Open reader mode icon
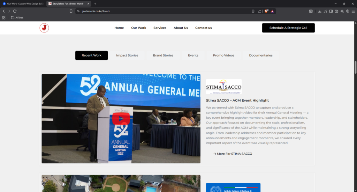This screenshot has width=357, height=192. point(253,11)
